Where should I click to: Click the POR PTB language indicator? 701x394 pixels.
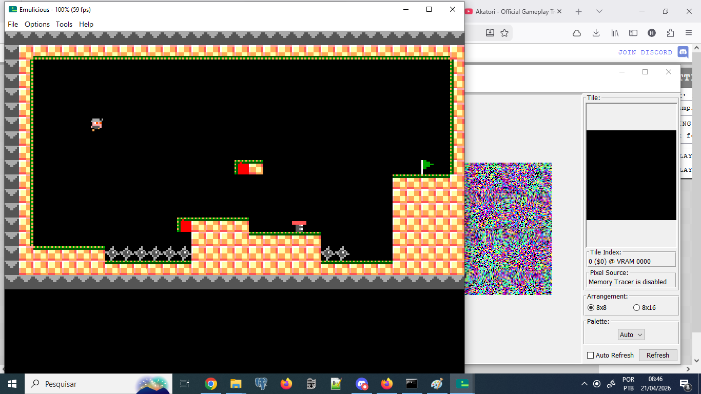pos(629,384)
